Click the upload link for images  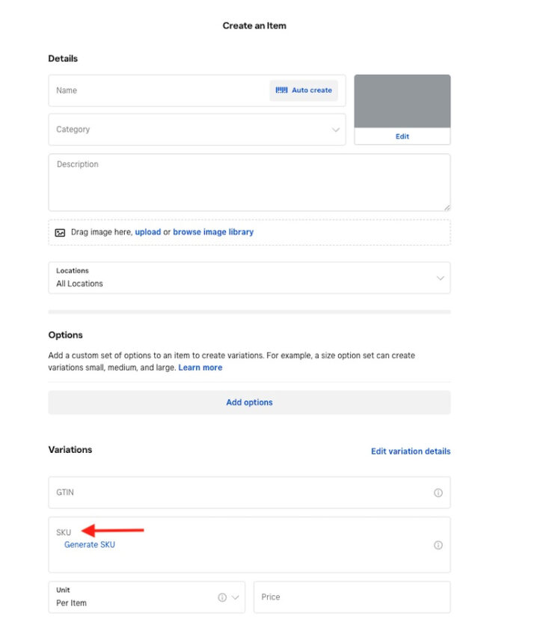(x=148, y=232)
